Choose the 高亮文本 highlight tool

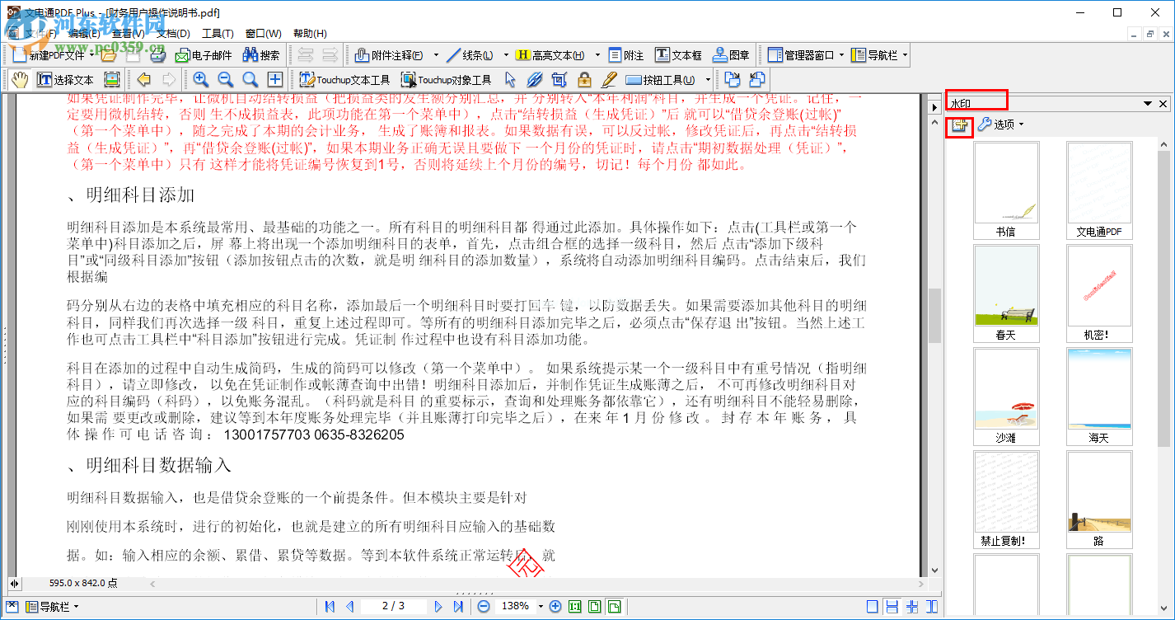550,55
